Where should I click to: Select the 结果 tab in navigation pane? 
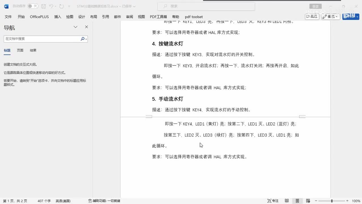click(x=33, y=50)
